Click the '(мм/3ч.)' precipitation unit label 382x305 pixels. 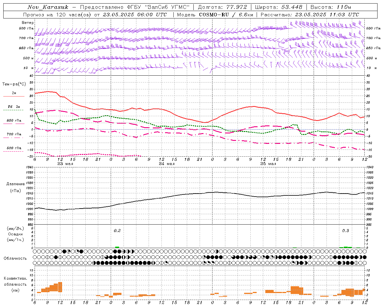[x=16, y=229]
